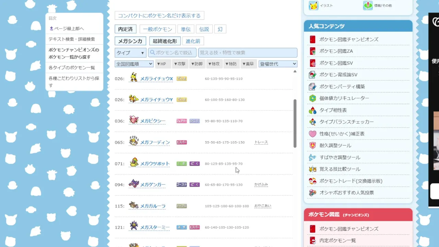
Task: Click the ゴースト type badge for メガゲンガー
Action: point(181,185)
